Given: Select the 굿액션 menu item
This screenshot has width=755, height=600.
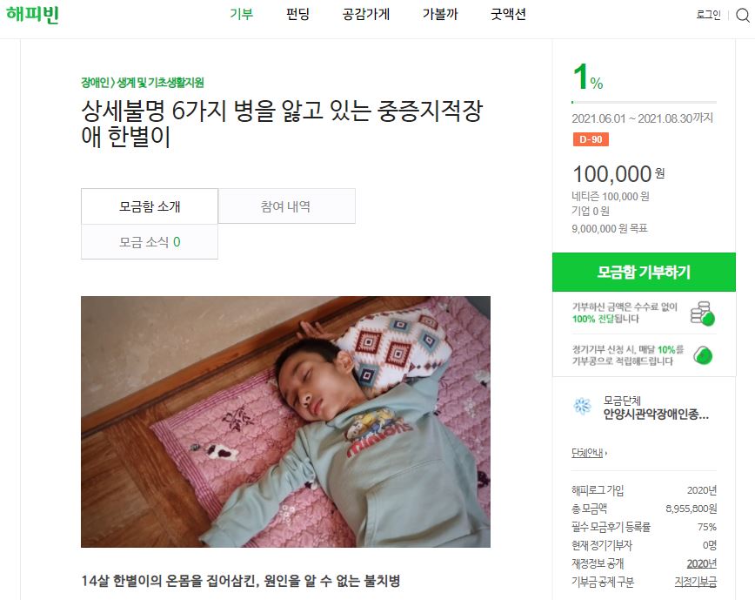Looking at the screenshot, I should click(508, 15).
